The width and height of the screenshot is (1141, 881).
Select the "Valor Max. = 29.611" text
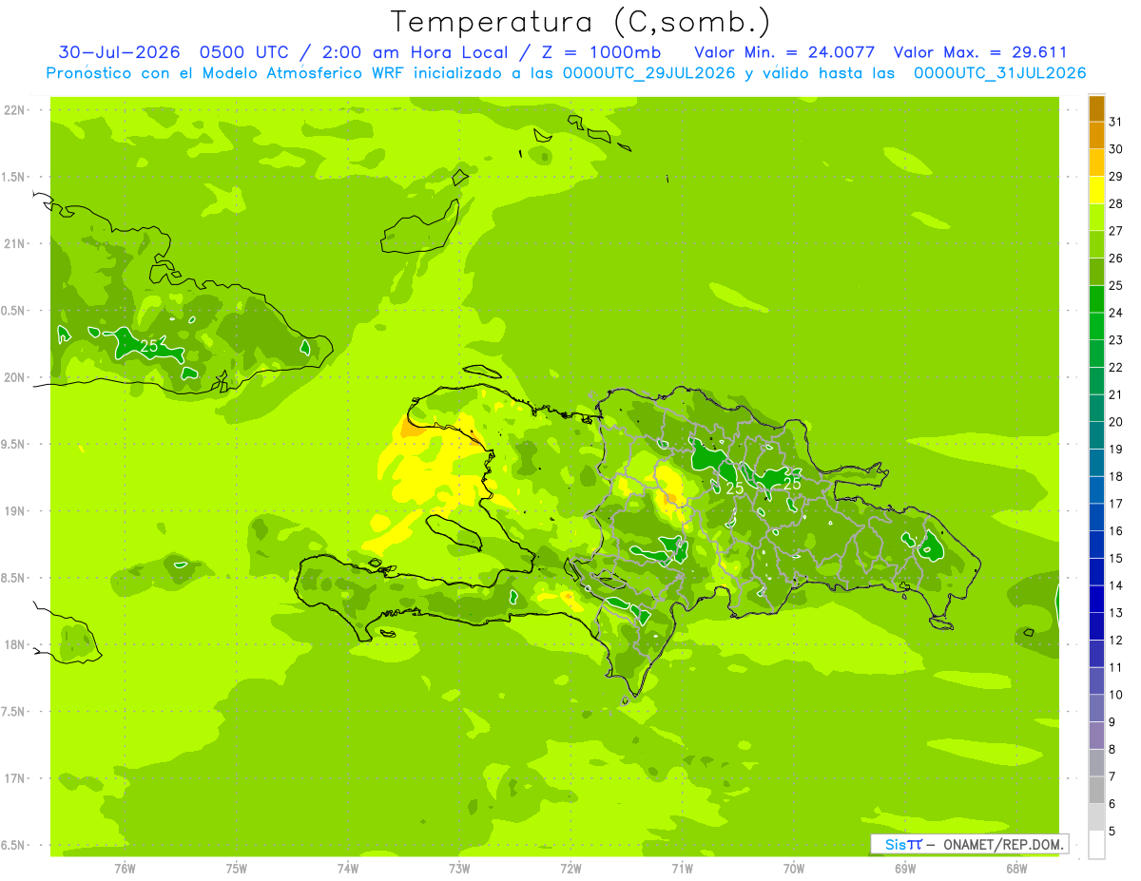(979, 52)
